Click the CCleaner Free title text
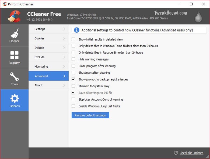This screenshot has width=210, height=159. [44, 14]
